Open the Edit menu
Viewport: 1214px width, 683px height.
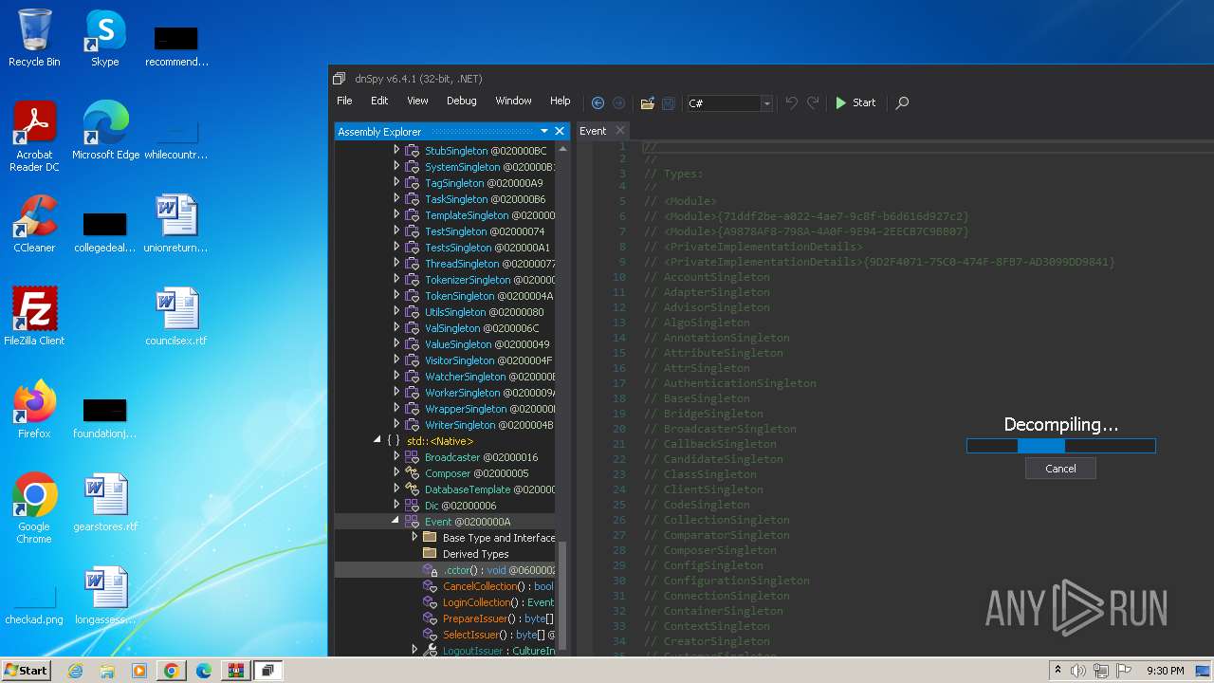[x=379, y=101]
